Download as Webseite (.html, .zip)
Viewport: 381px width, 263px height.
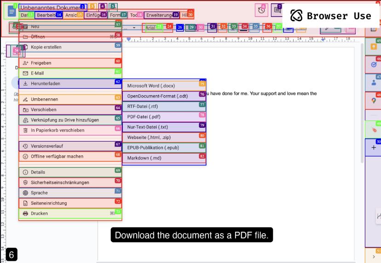click(164, 137)
